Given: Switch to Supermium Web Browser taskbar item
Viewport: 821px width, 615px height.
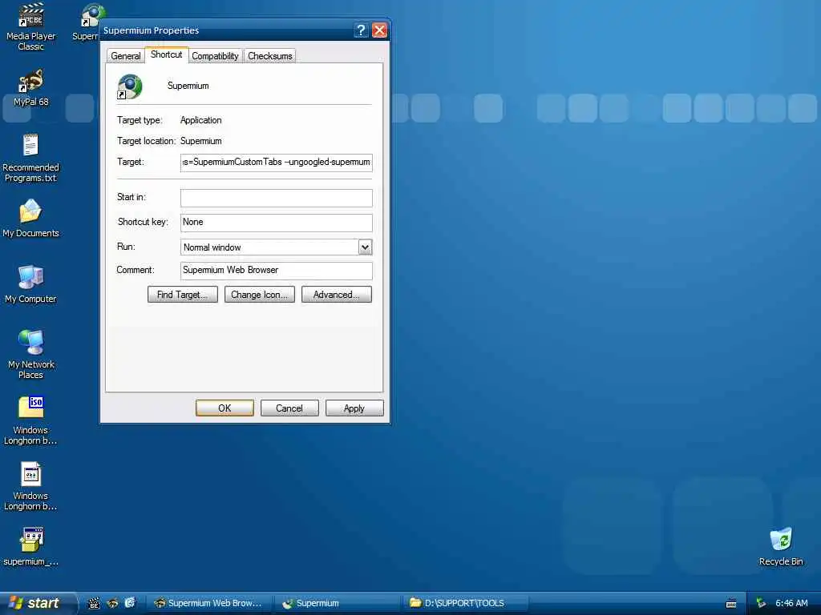Looking at the screenshot, I should point(209,603).
